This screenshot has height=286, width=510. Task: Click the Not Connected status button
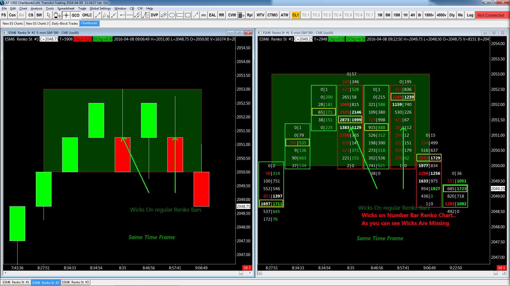491,15
